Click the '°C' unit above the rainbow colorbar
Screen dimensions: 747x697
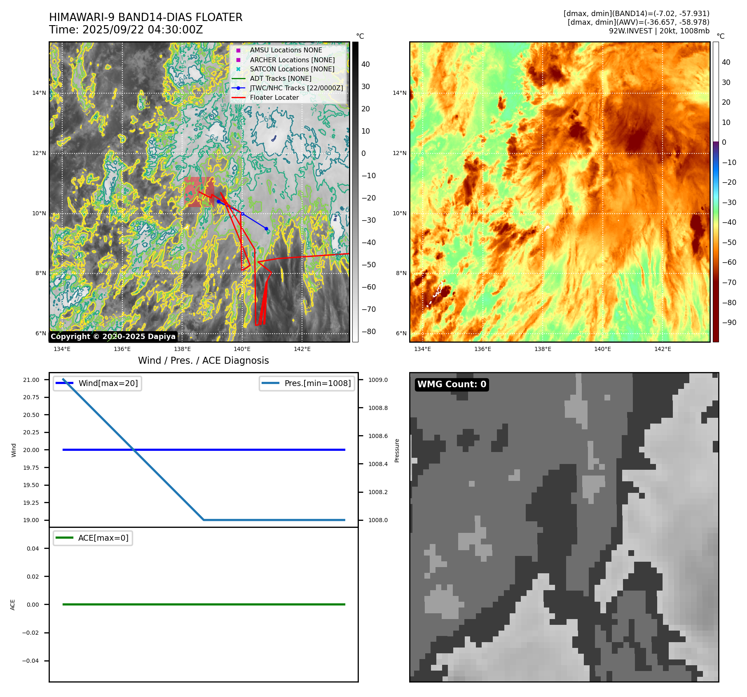click(721, 36)
